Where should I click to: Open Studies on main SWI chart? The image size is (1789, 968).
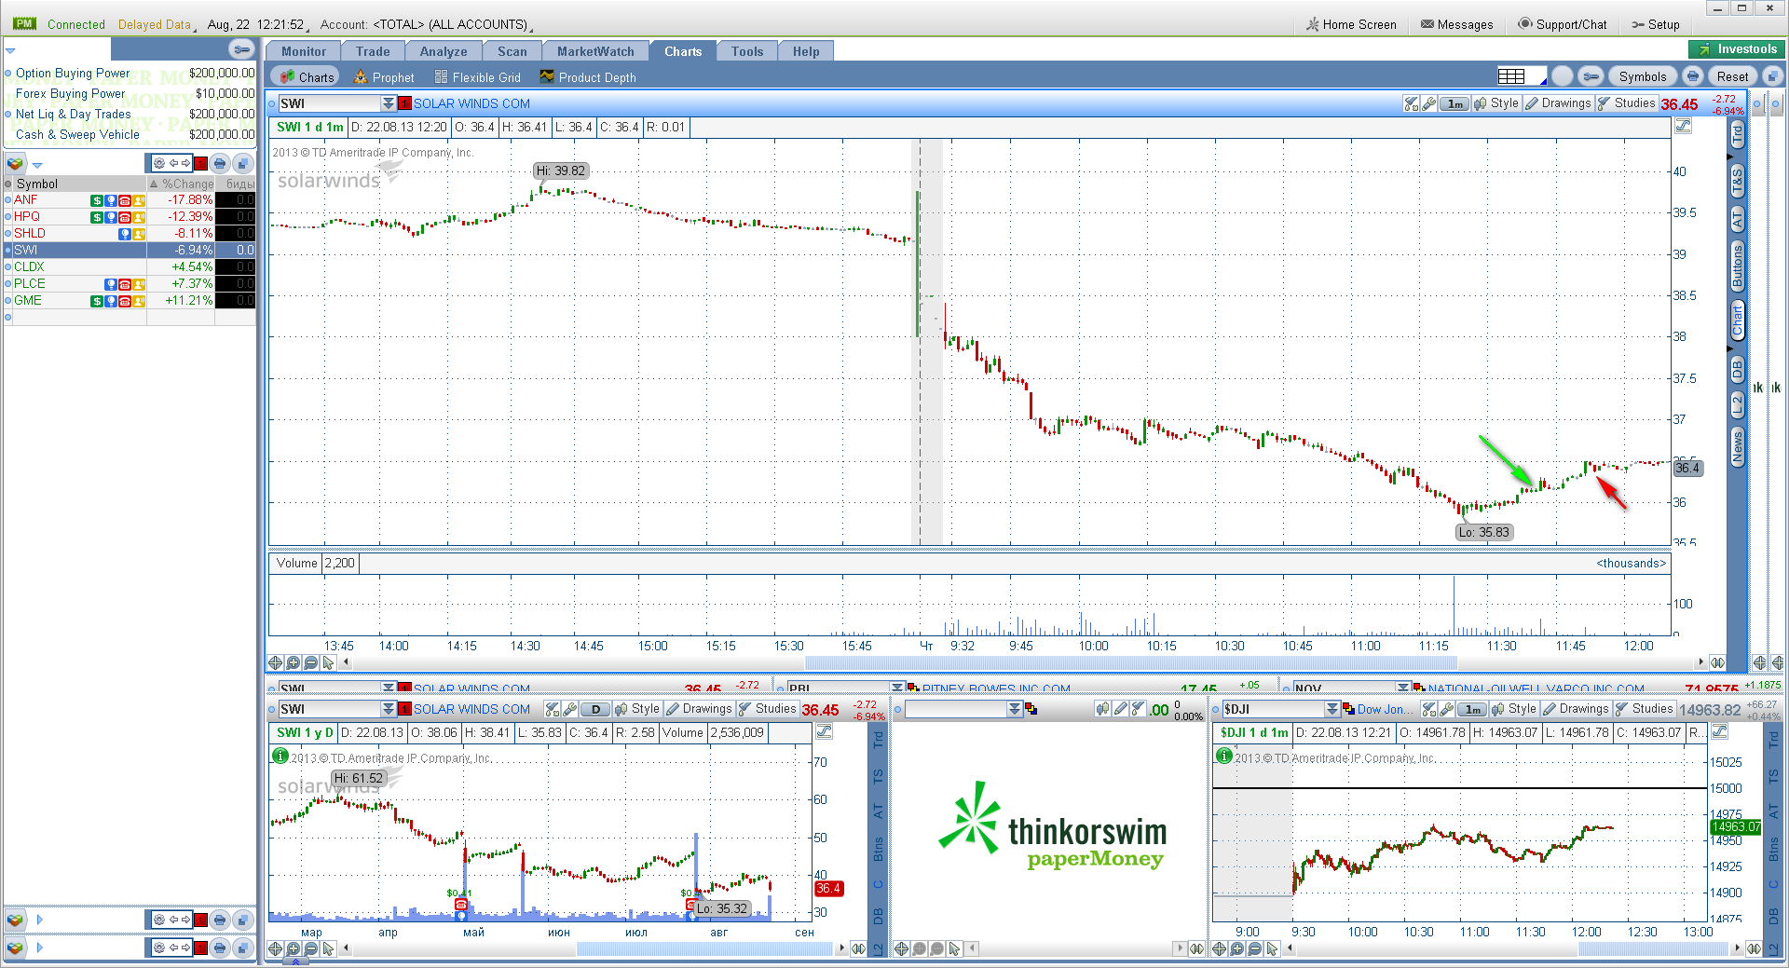point(1626,103)
